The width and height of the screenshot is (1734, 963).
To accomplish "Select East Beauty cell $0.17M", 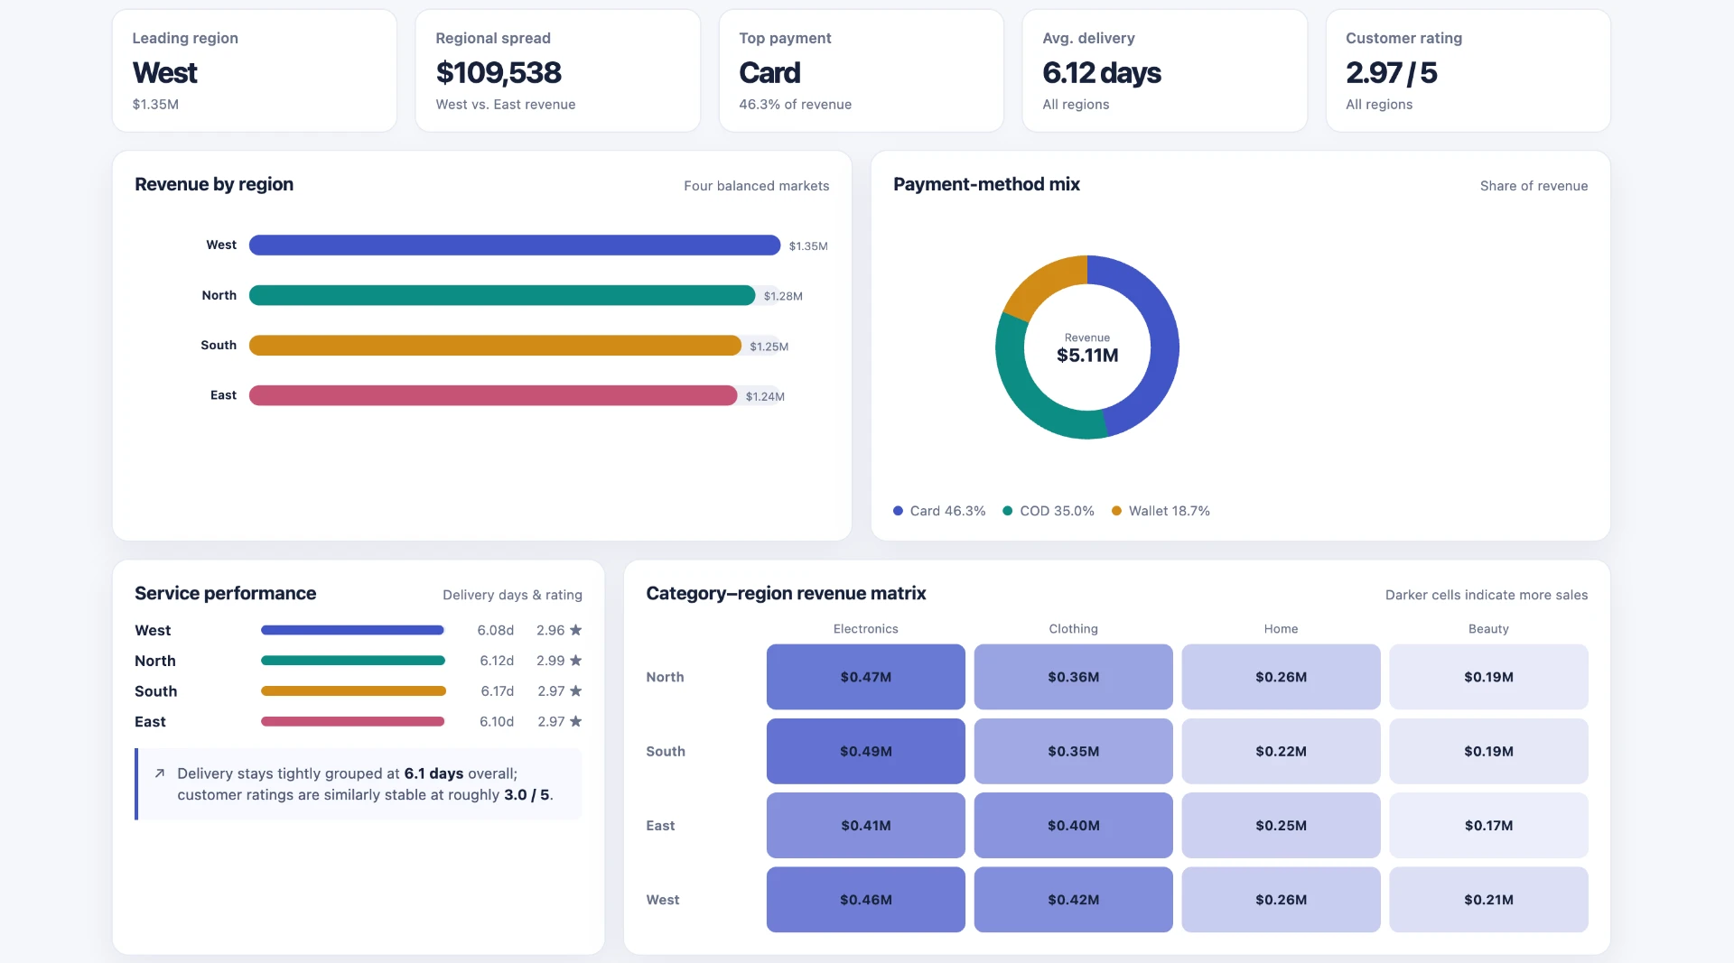I will pyautogui.click(x=1488, y=826).
